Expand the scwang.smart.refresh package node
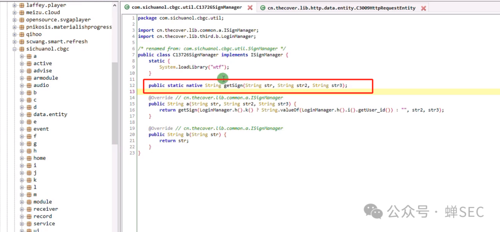 [14, 42]
